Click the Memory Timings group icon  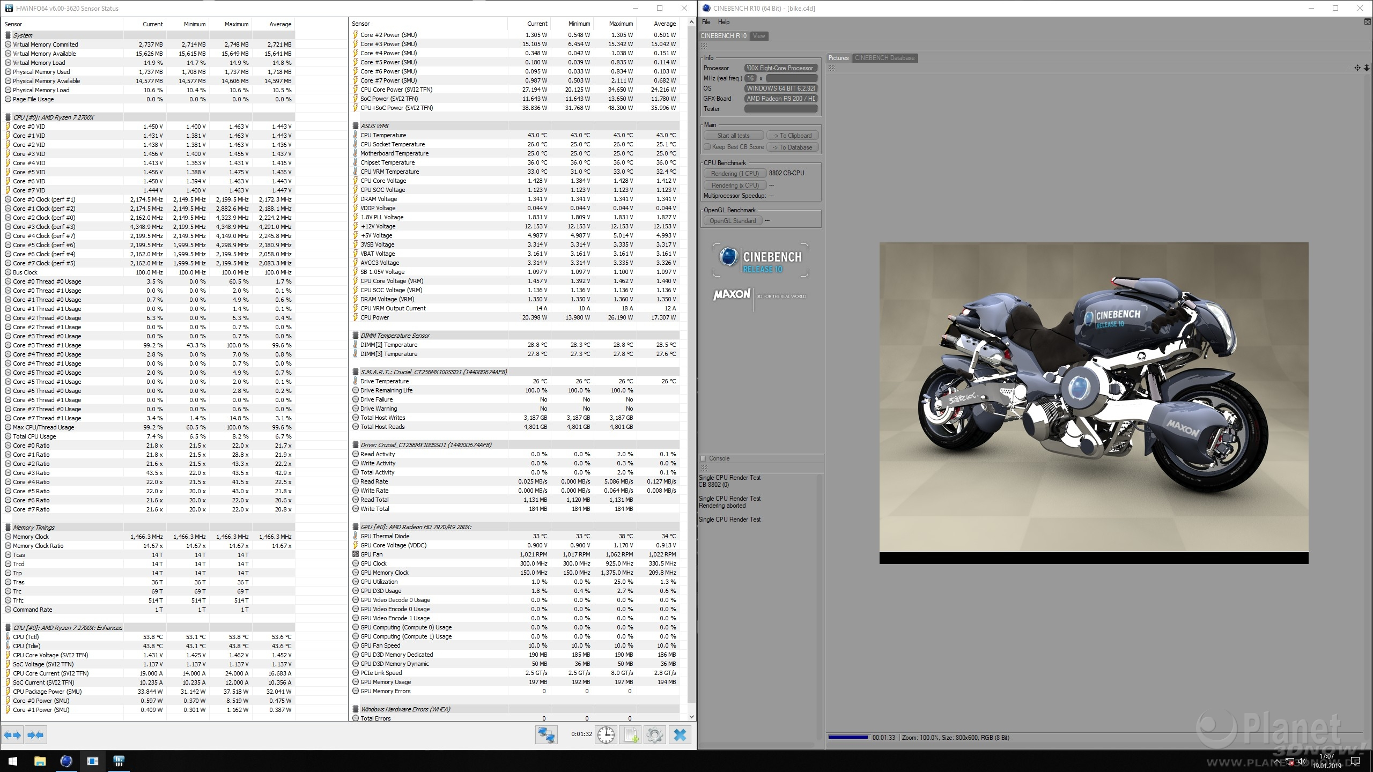(x=8, y=528)
